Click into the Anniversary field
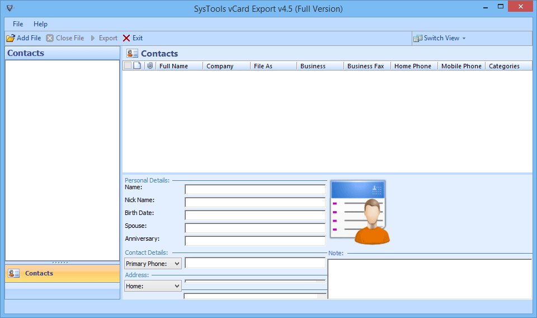 (x=255, y=241)
